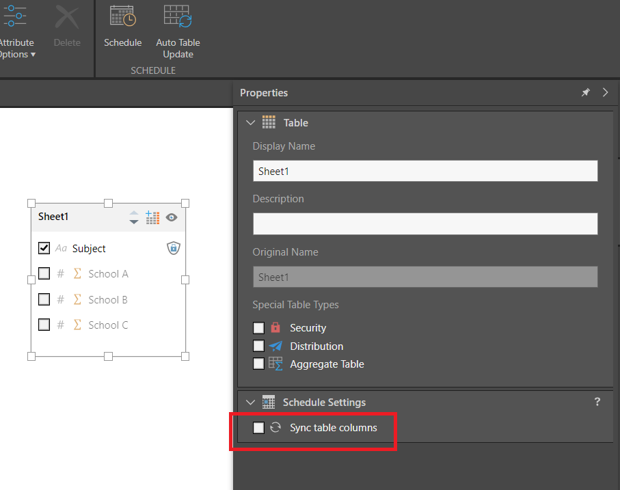Check the Security table type checkbox
The width and height of the screenshot is (620, 490).
click(x=258, y=328)
